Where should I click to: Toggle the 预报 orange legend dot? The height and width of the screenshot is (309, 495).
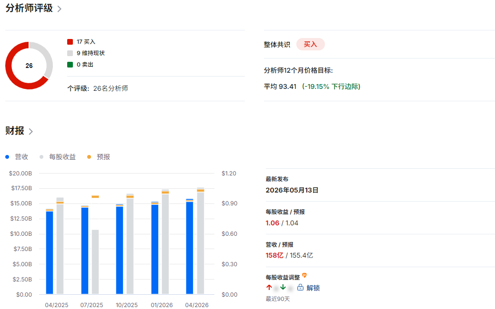[x=89, y=157]
